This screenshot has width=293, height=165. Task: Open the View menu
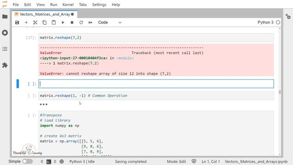pos(40,5)
